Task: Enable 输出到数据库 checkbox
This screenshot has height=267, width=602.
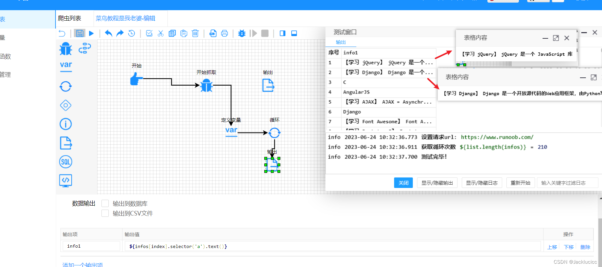Action: (x=105, y=203)
